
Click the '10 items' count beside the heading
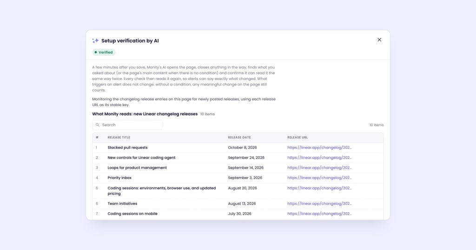click(207, 114)
